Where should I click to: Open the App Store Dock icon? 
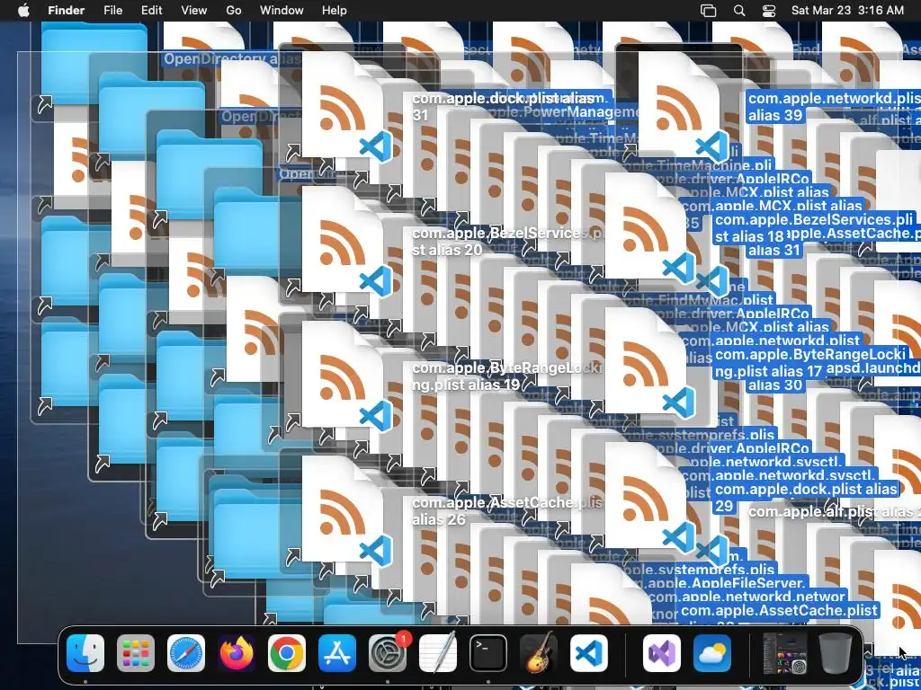point(337,653)
